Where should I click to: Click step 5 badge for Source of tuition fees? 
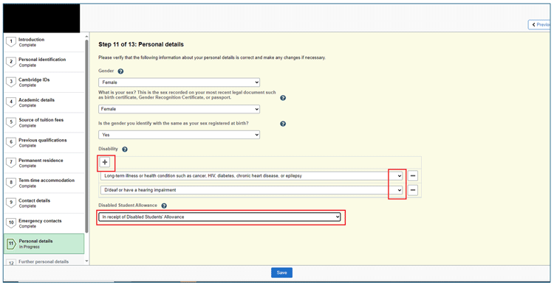11,122
